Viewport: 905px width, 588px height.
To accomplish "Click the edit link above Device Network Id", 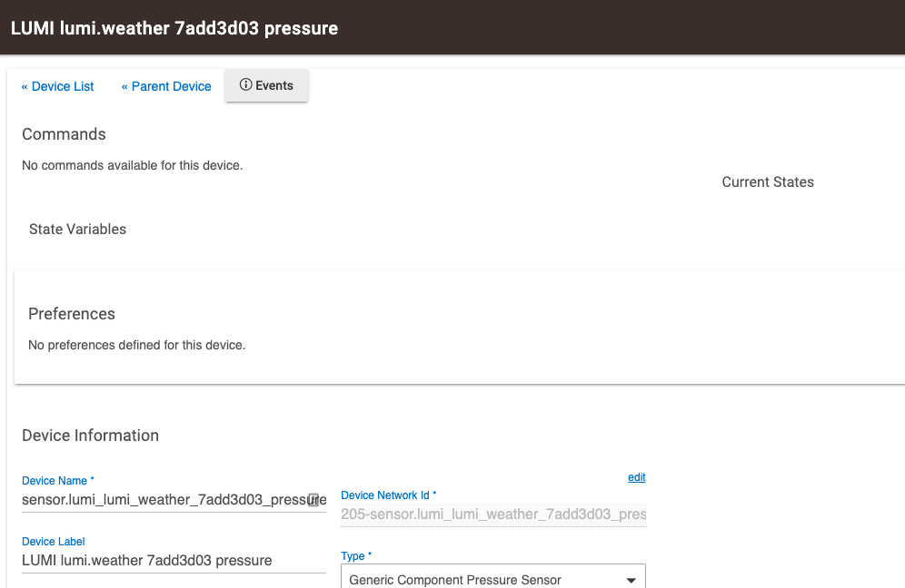I will coord(636,477).
